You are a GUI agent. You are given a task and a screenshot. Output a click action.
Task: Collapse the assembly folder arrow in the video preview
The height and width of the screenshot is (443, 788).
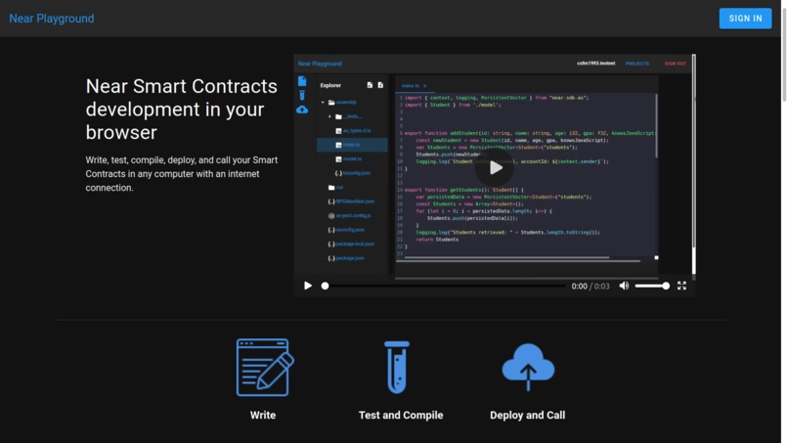click(x=324, y=102)
